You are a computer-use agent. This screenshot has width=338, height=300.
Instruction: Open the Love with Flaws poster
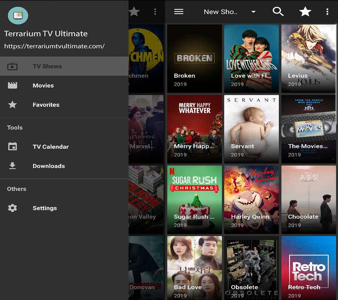tap(252, 59)
